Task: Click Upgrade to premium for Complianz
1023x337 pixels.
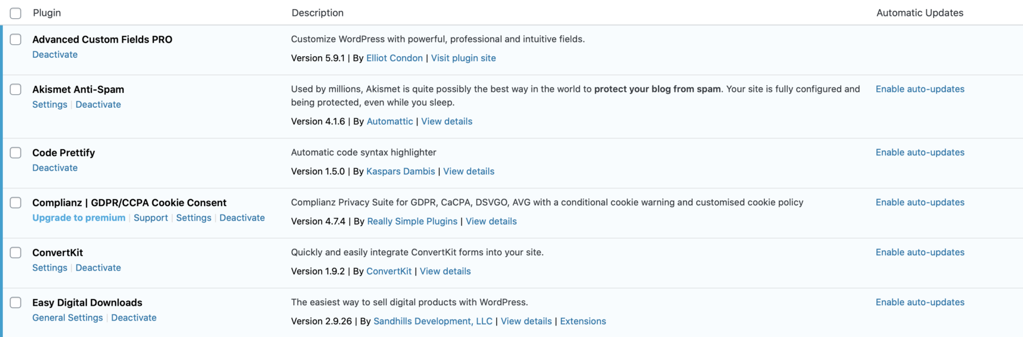Action: point(78,218)
